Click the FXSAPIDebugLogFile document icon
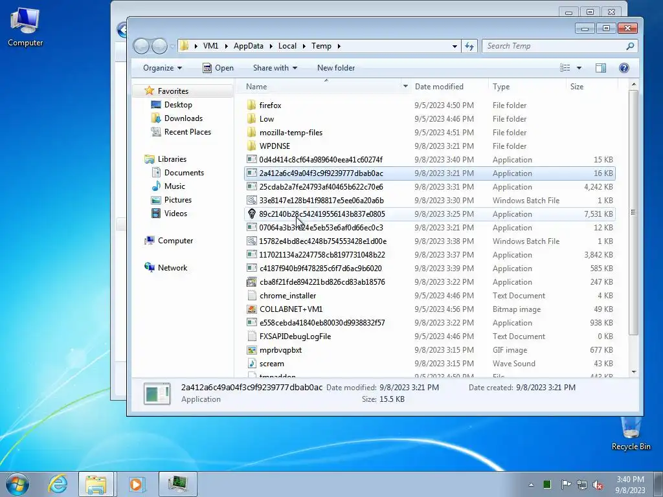 [252, 336]
